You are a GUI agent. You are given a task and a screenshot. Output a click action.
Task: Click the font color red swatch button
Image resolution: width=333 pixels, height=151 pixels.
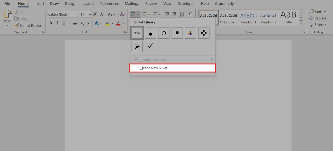tap(118, 23)
